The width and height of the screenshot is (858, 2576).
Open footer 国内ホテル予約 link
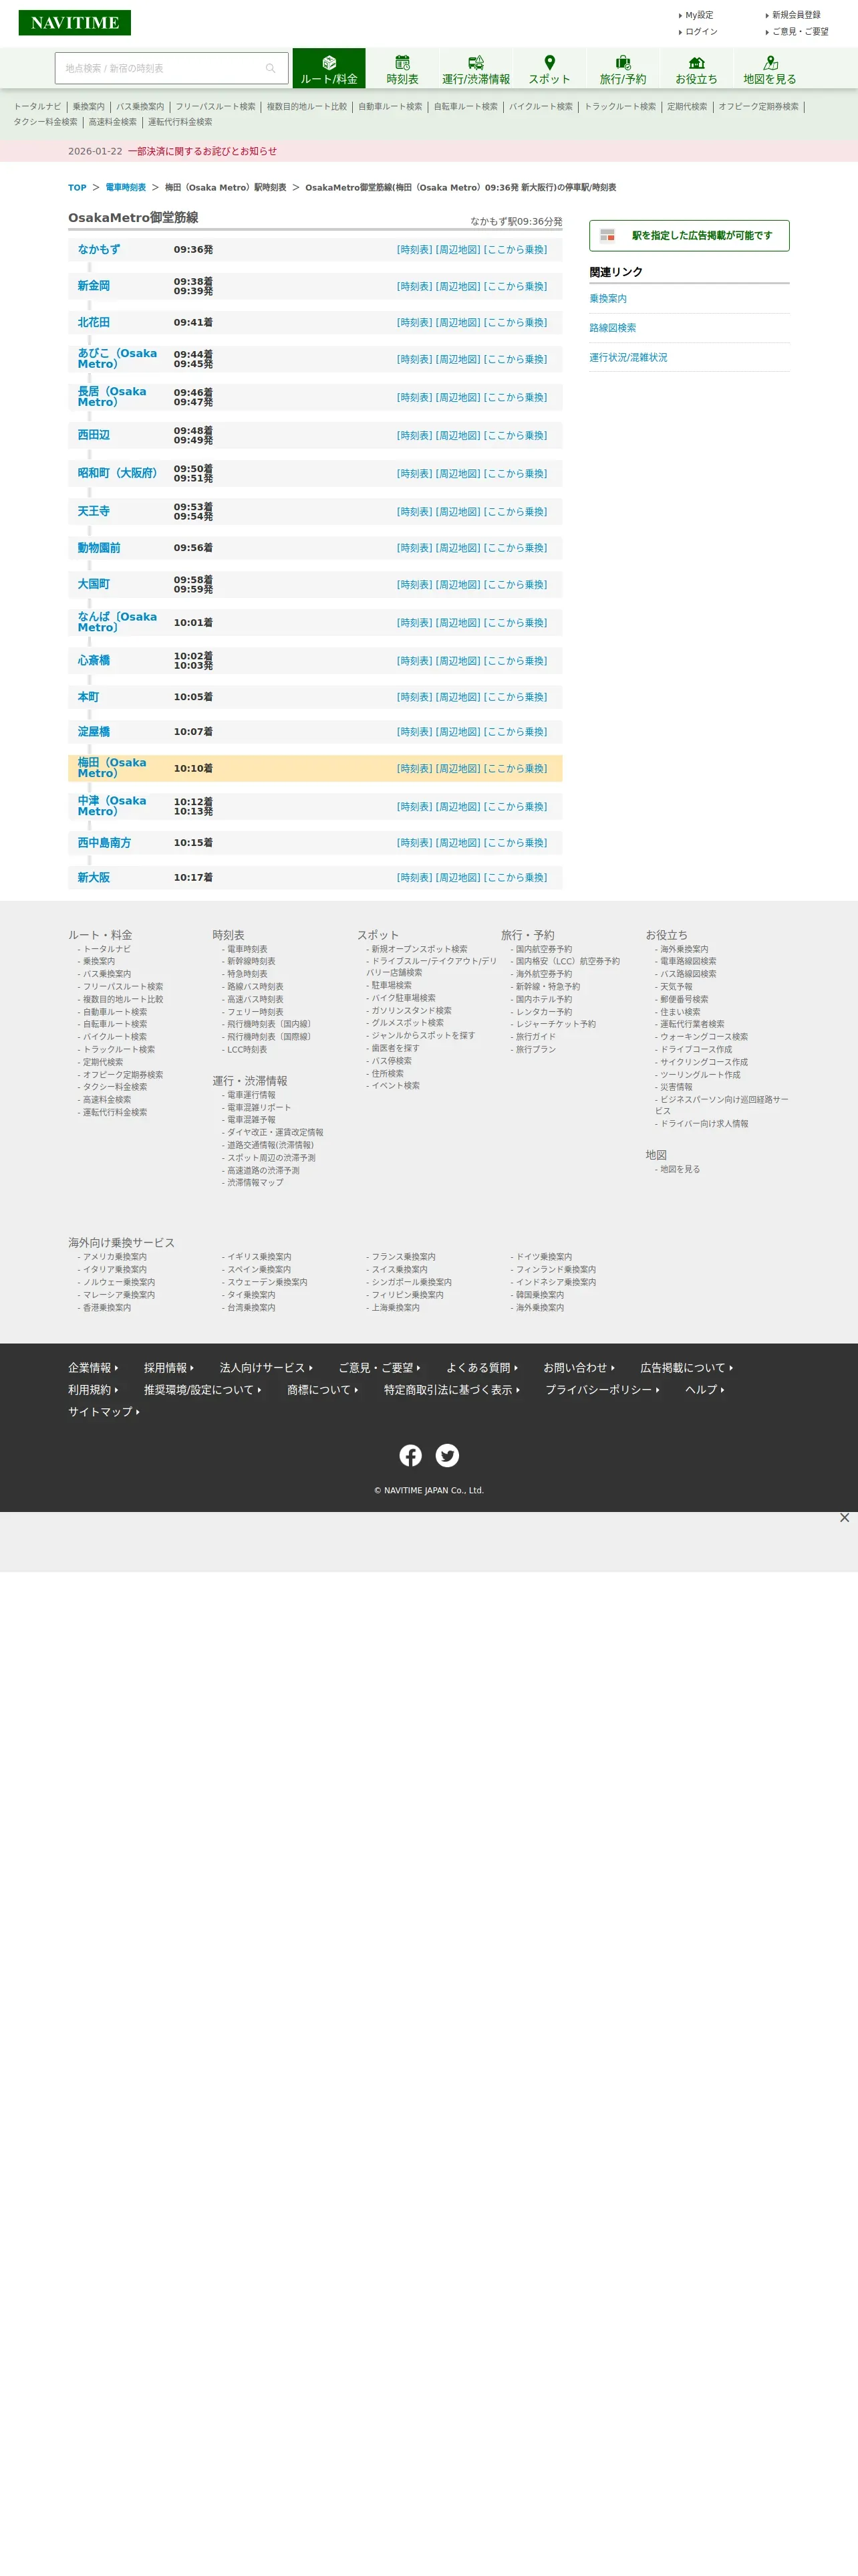543,999
